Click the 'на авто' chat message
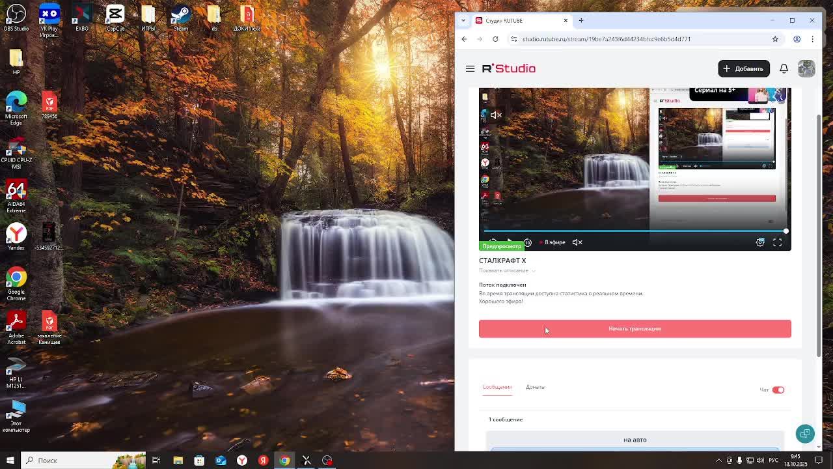 pyautogui.click(x=635, y=440)
